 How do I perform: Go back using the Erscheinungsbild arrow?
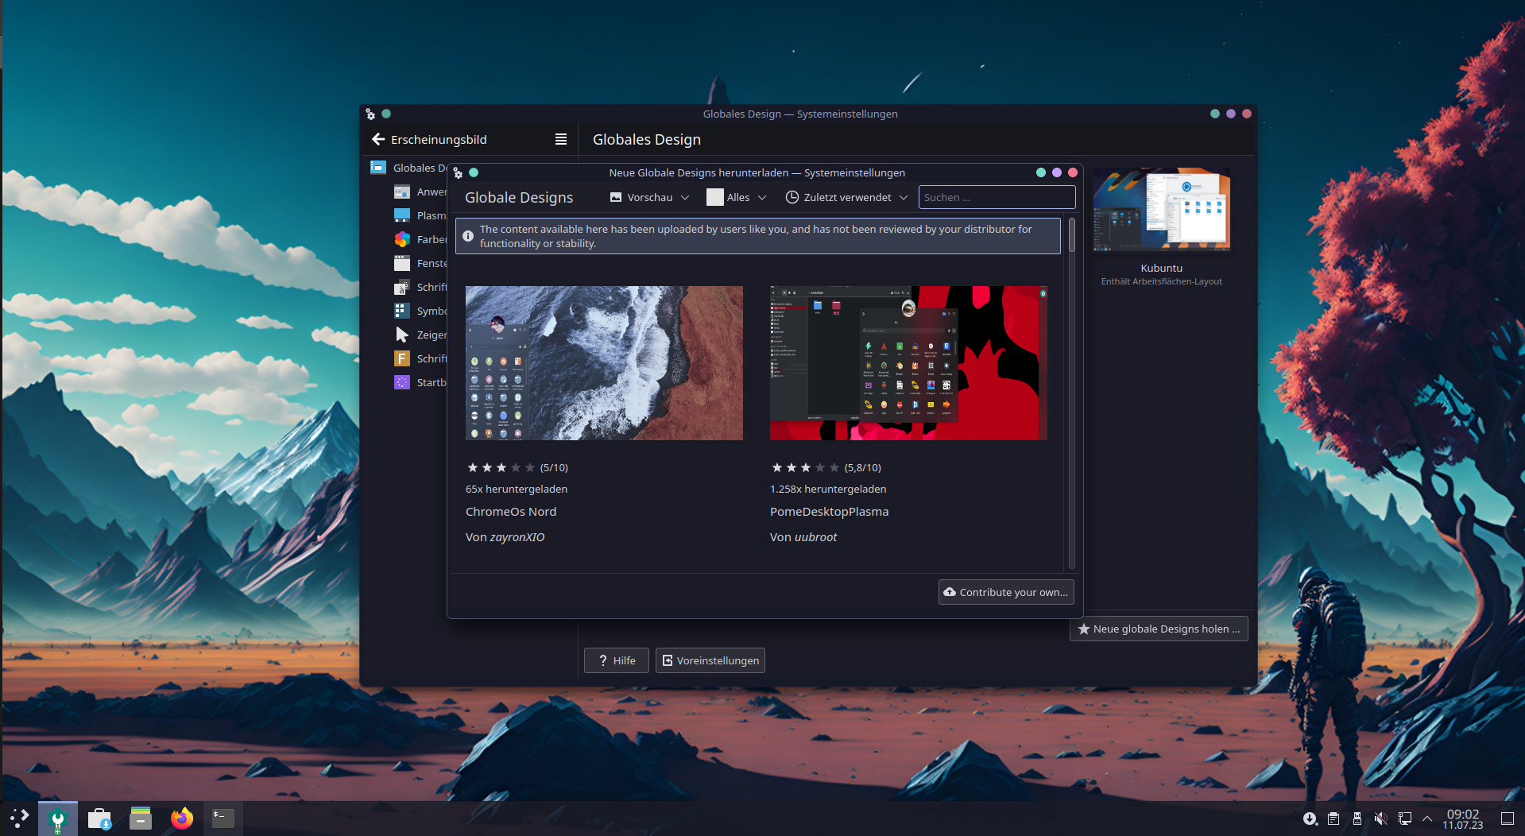(378, 139)
